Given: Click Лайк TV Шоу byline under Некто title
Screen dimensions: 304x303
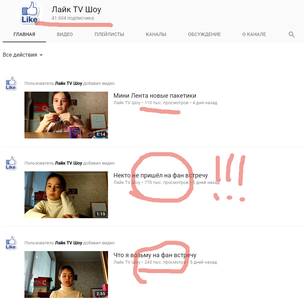Looking at the screenshot, I should click(x=127, y=183).
